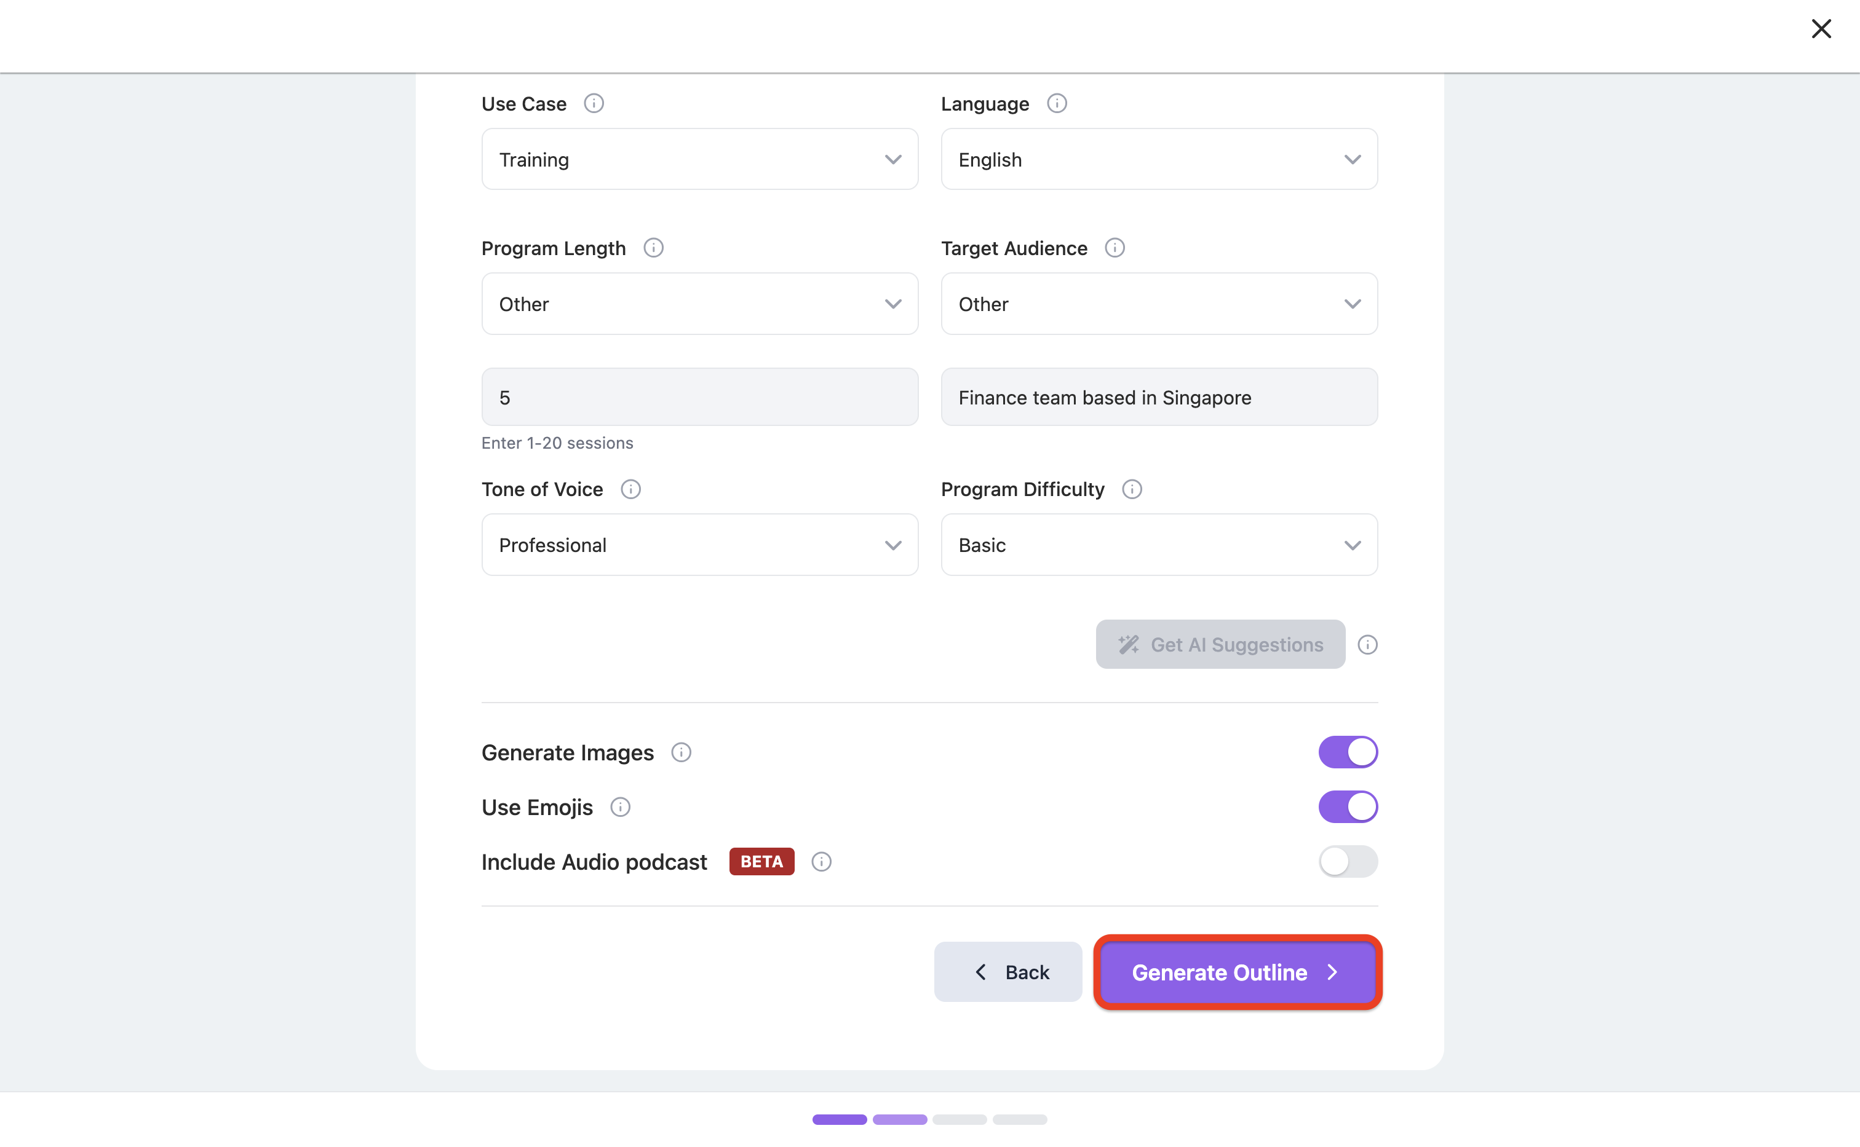Click the sessions number input field
The width and height of the screenshot is (1860, 1147).
(x=700, y=398)
